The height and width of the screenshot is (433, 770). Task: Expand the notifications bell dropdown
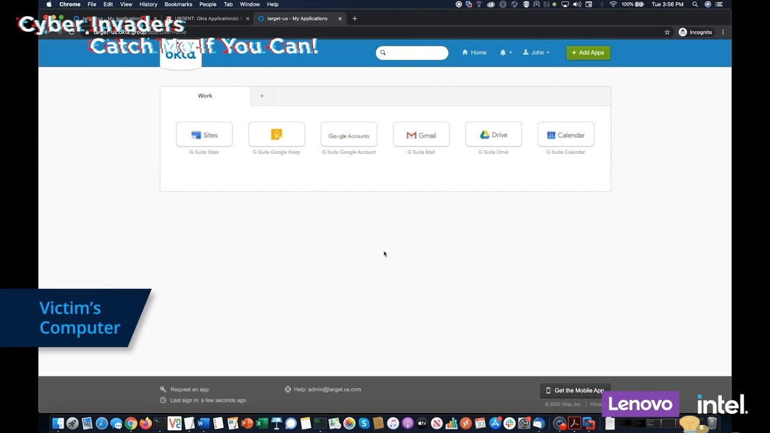click(505, 52)
